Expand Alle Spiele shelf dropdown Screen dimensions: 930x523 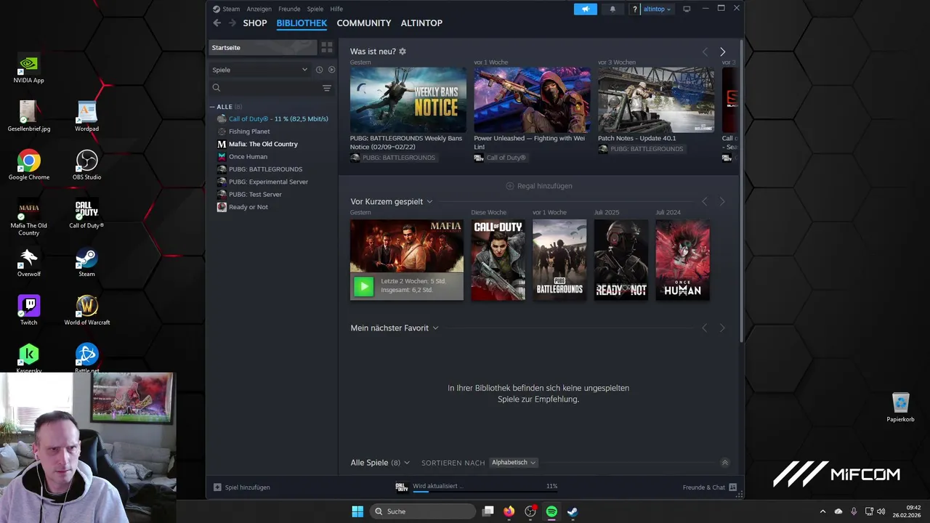tap(406, 463)
